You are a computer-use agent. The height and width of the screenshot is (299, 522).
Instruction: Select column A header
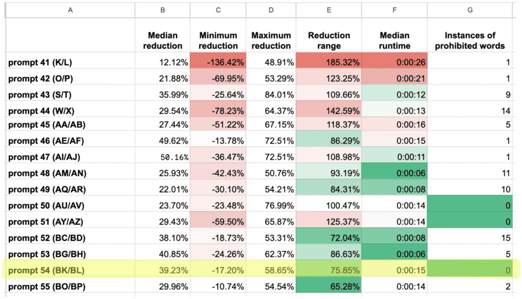(70, 9)
